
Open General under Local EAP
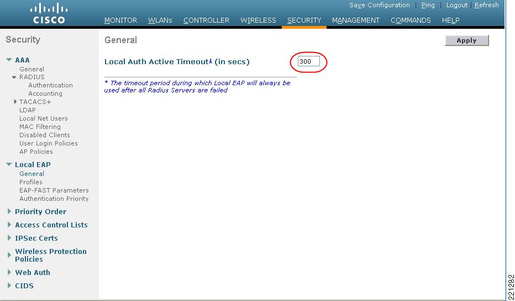coord(31,174)
